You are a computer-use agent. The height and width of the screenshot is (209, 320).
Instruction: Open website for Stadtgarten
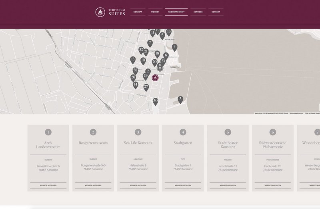pos(183,185)
